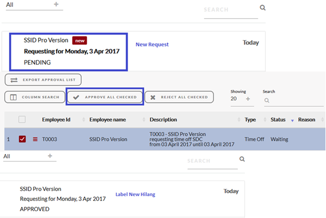
Task: Click the SSID Pro Version employee name cell
Action: (x=108, y=139)
